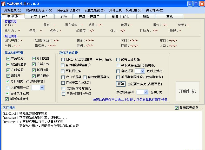This screenshot has width=205, height=150.
Task: Enable 军机阁任务 checkbox
Action: 63,71
